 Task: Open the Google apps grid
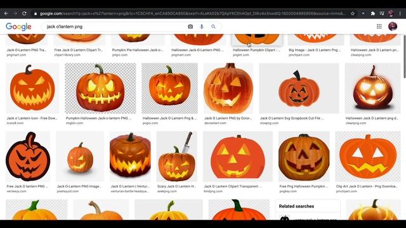pos(379,27)
